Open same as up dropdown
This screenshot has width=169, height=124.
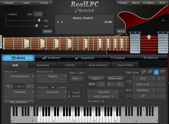pos(144,84)
